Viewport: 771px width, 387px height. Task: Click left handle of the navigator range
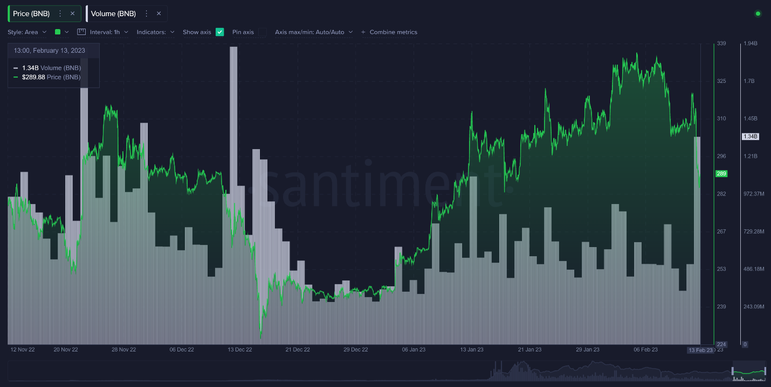tap(733, 371)
